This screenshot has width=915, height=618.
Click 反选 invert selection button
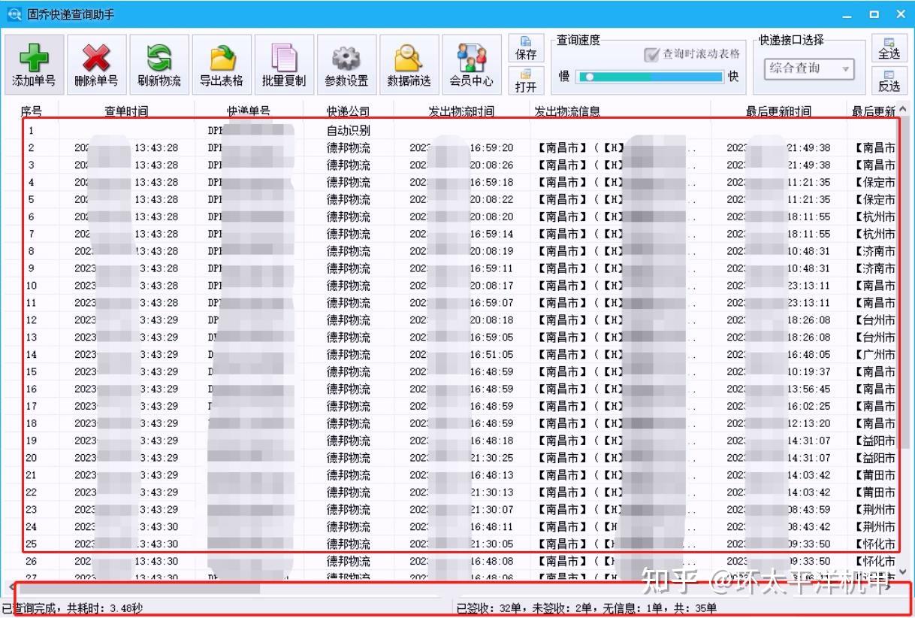[889, 80]
